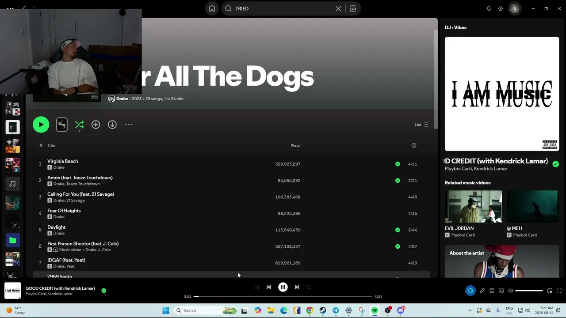Screen dimensions: 566x318
Task: Show lyrics with the microphone icon
Action: click(x=482, y=291)
